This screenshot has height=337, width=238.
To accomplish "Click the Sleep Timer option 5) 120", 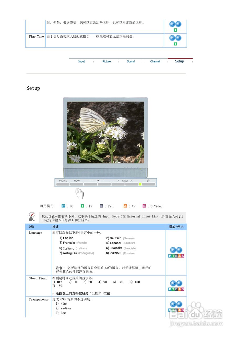I will tap(118, 282).
